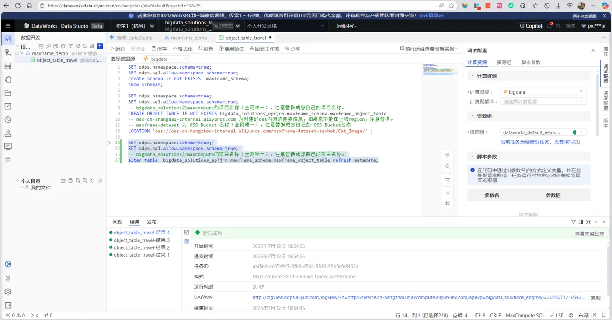
Task: Click 保存 to save the file
Action: (x=159, y=49)
